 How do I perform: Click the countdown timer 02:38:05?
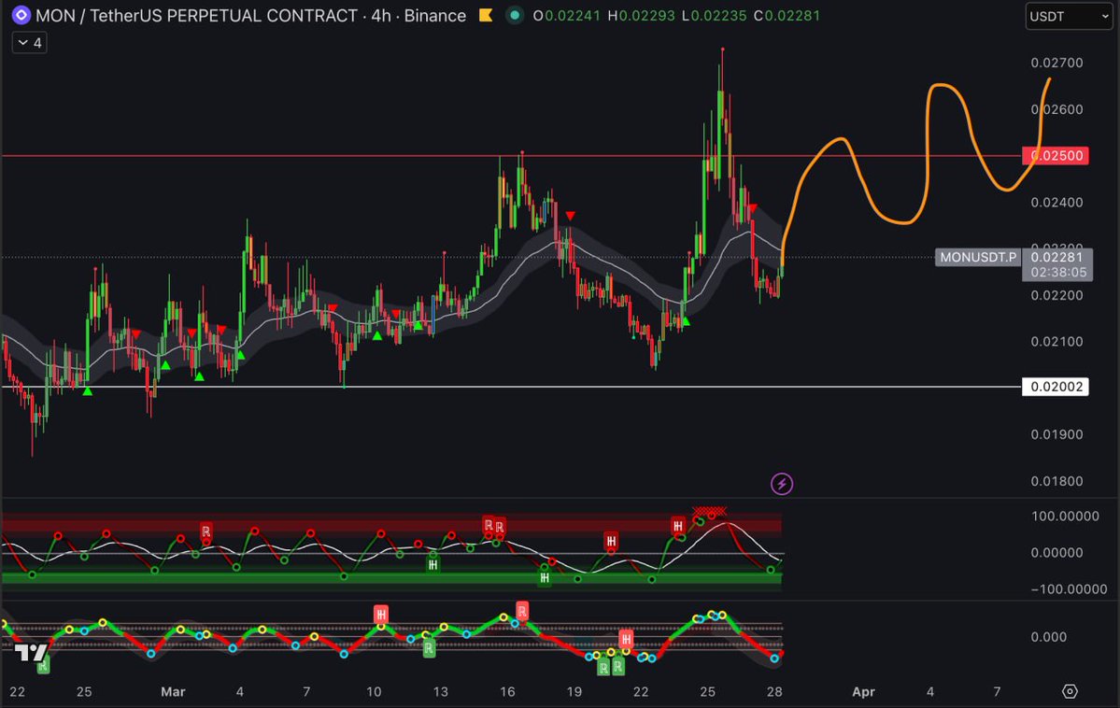(x=1057, y=272)
